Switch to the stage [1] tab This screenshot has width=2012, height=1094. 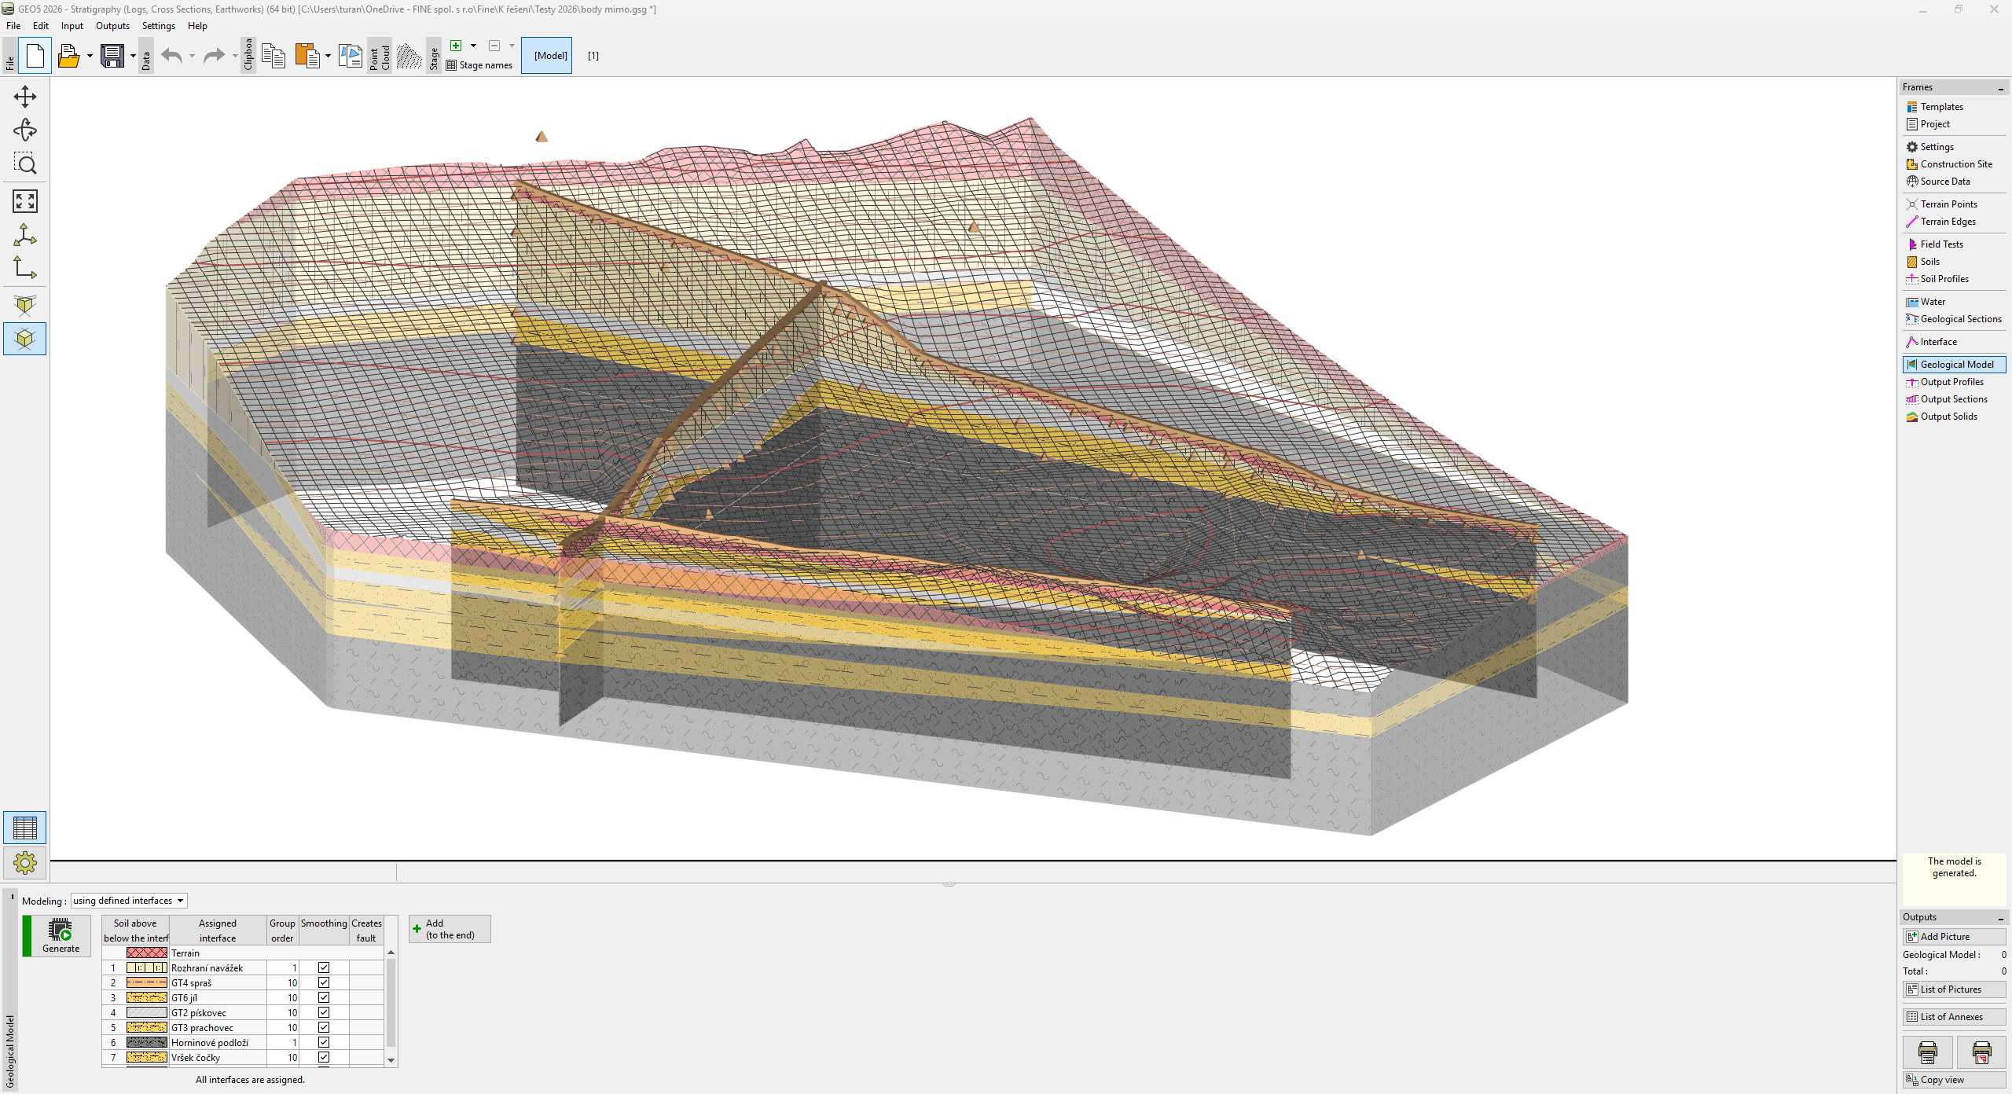[x=593, y=56]
